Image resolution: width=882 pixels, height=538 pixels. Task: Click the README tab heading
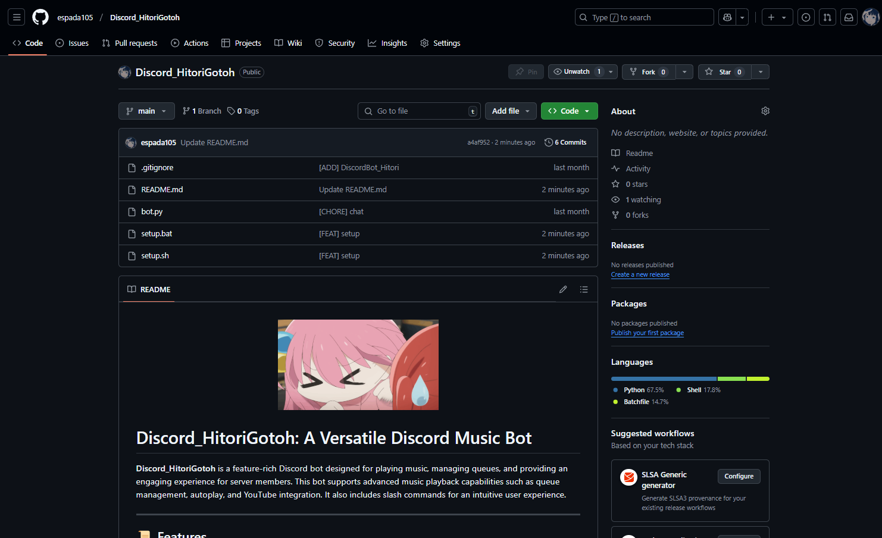149,289
